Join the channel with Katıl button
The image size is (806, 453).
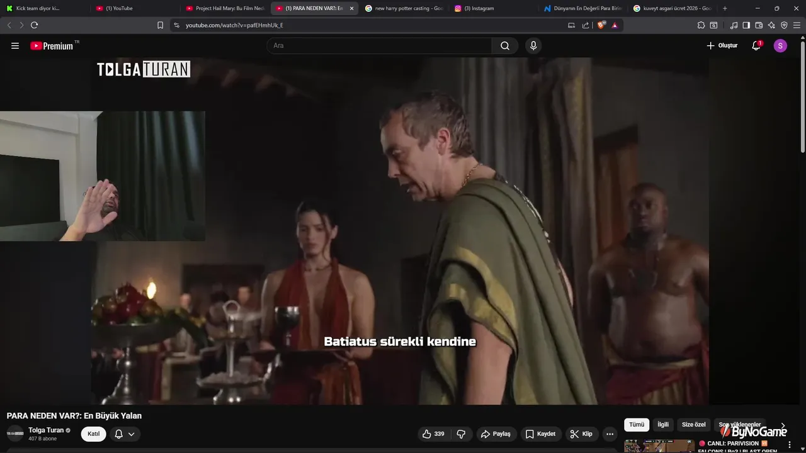pyautogui.click(x=93, y=433)
